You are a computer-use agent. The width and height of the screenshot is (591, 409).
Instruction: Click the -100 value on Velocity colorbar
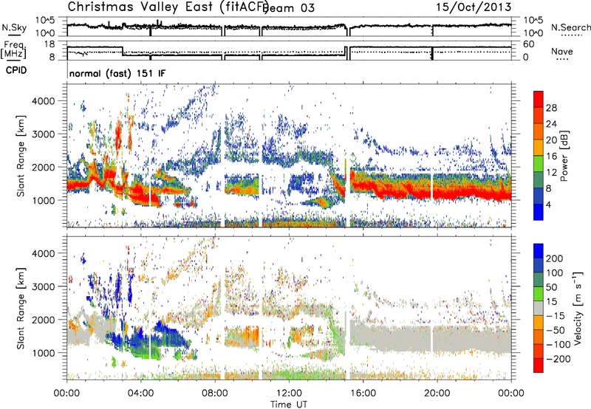558,345
